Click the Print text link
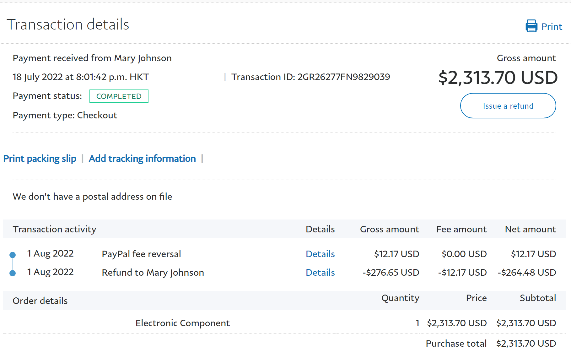571x358 pixels. (x=552, y=27)
